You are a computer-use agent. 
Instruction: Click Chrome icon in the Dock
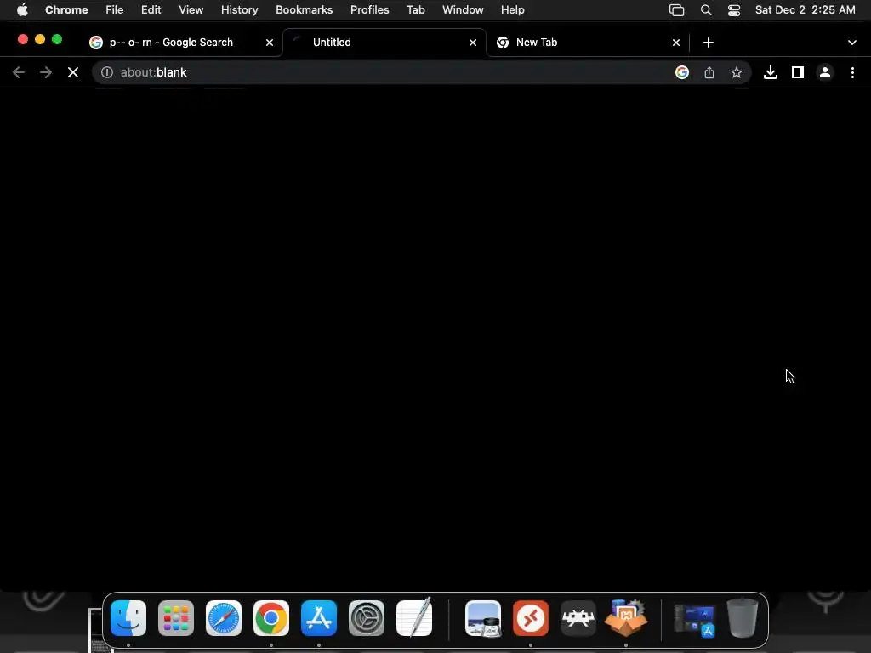tap(271, 618)
